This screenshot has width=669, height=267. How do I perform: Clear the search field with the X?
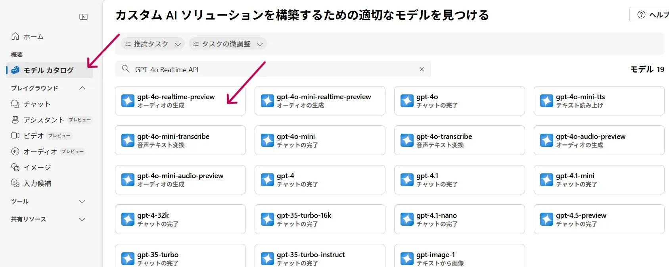422,69
